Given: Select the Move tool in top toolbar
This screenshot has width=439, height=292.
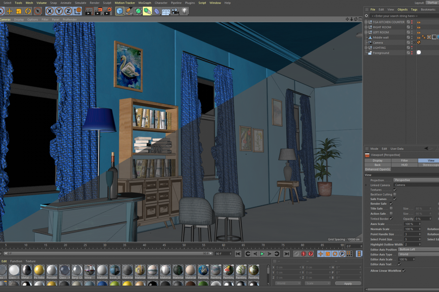Looking at the screenshot, I should click(9, 11).
